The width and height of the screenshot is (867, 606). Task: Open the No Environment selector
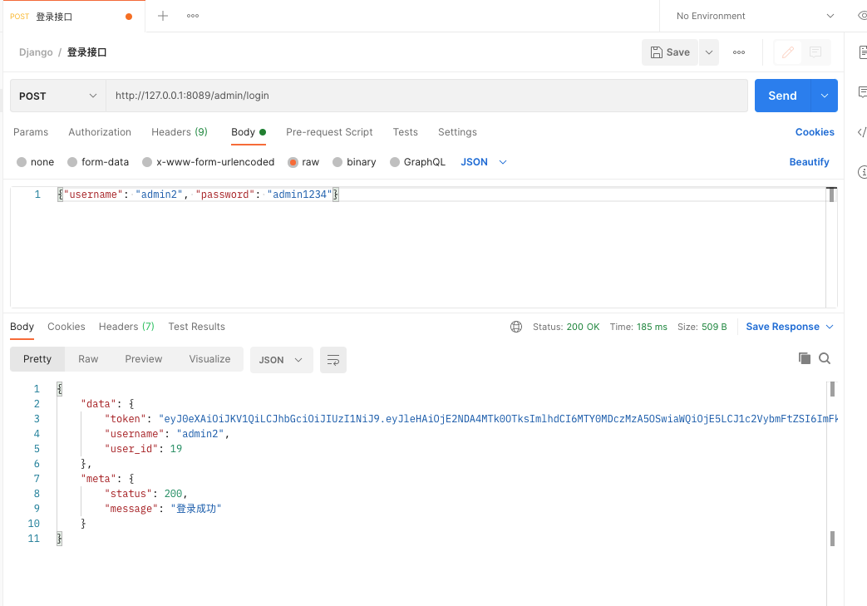pyautogui.click(x=756, y=16)
